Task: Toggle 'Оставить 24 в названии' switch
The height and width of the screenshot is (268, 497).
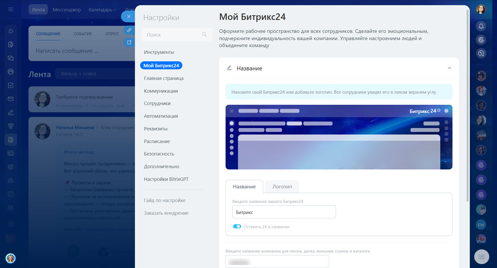Action: pyautogui.click(x=237, y=227)
